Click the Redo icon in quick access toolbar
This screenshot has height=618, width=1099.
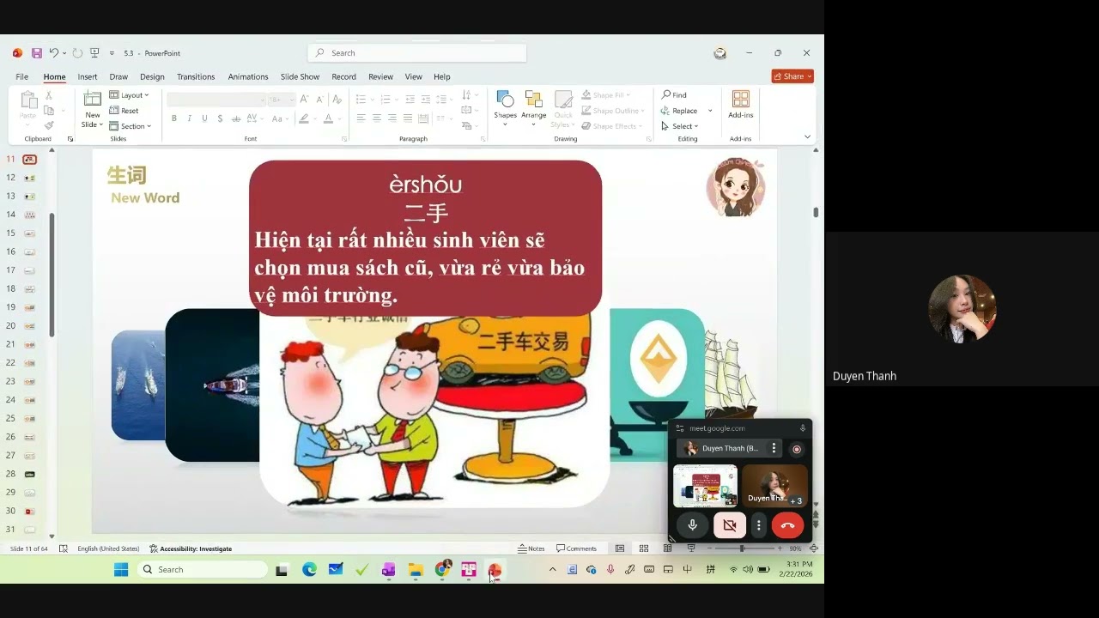[x=77, y=53]
